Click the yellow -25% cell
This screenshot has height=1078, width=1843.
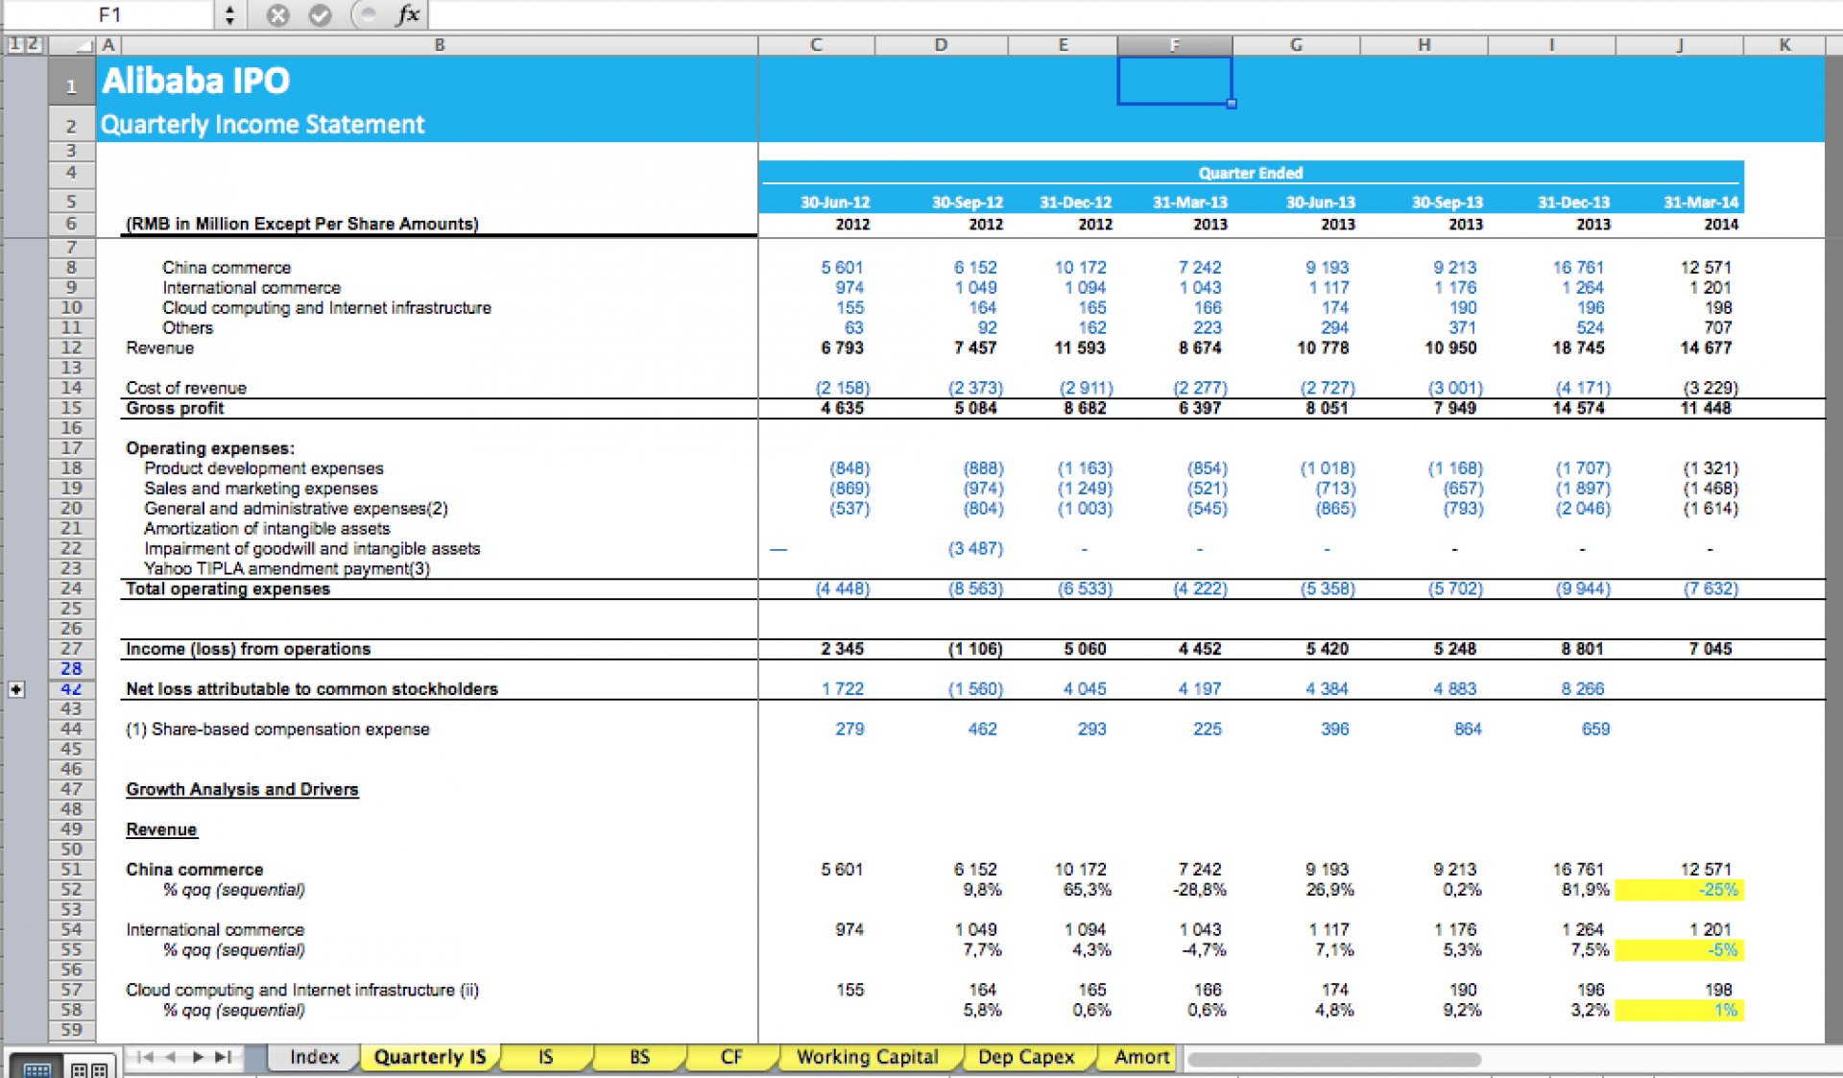point(1680,890)
